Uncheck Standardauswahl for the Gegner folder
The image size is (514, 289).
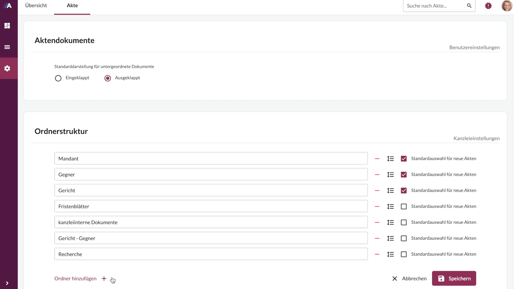click(404, 174)
